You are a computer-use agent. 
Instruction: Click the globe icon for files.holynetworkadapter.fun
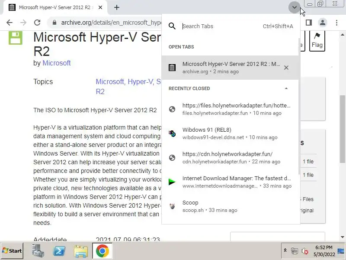tap(172, 109)
